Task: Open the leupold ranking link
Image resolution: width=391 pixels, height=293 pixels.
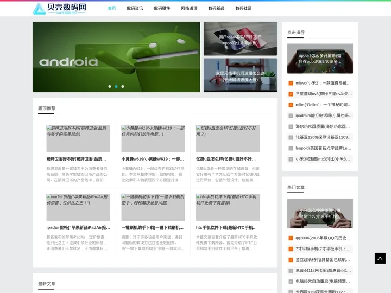Action: click(x=324, y=148)
